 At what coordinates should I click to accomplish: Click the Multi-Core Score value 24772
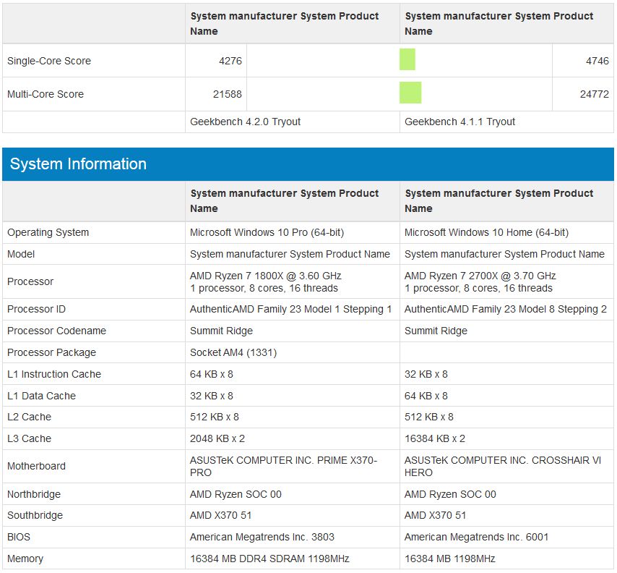(594, 94)
